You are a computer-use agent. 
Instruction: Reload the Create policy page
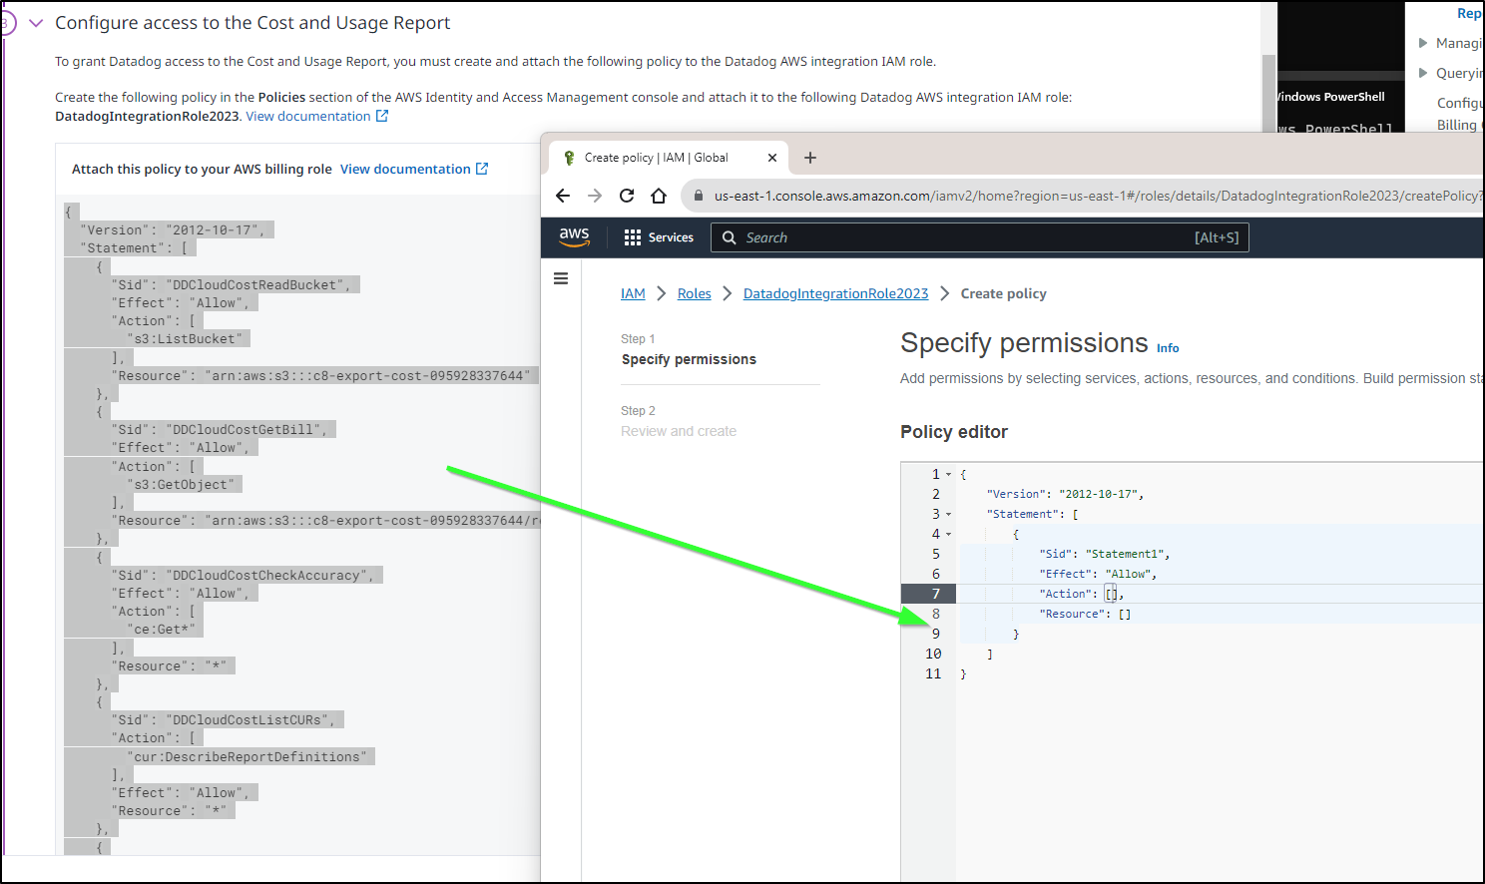click(x=627, y=196)
